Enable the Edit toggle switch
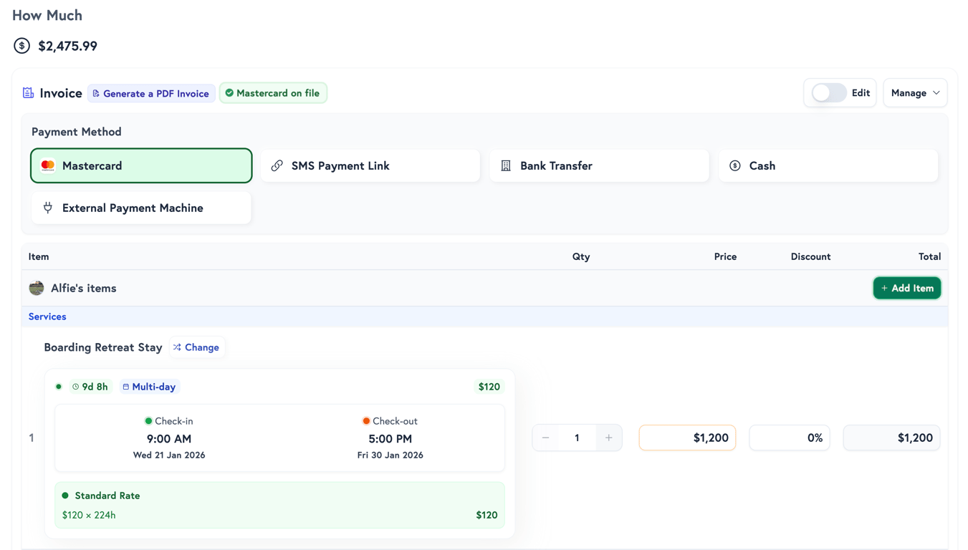 tap(829, 92)
